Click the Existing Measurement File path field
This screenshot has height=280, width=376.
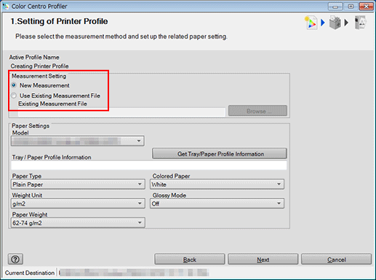pos(121,112)
